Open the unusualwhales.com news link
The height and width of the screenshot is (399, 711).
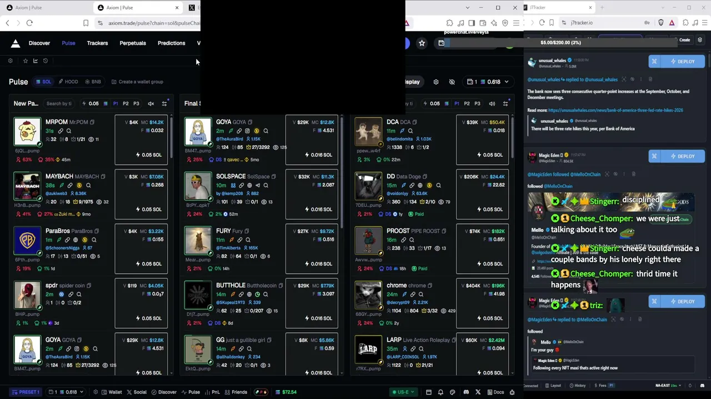click(x=615, y=110)
